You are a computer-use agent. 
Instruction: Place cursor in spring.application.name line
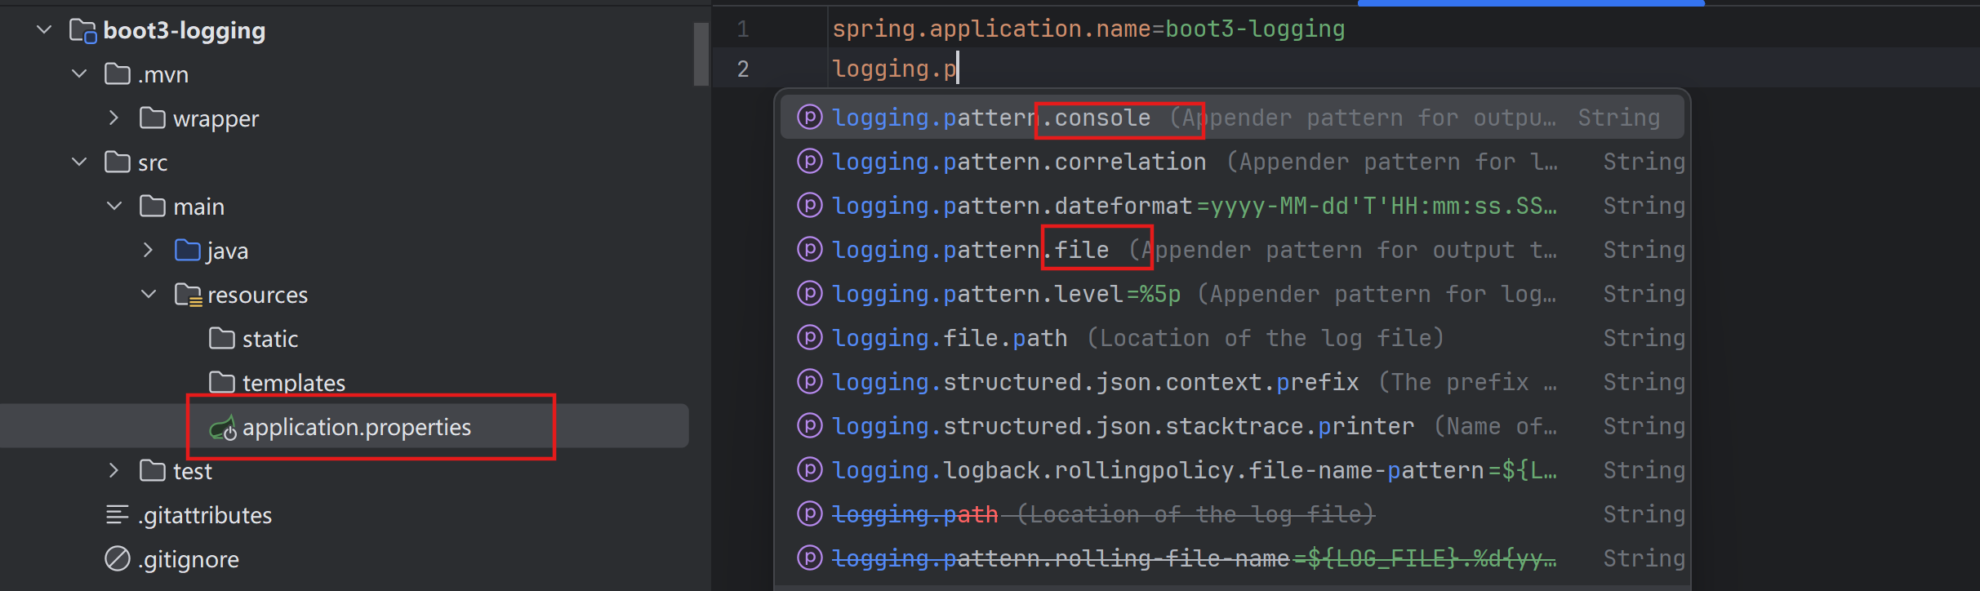click(1088, 29)
